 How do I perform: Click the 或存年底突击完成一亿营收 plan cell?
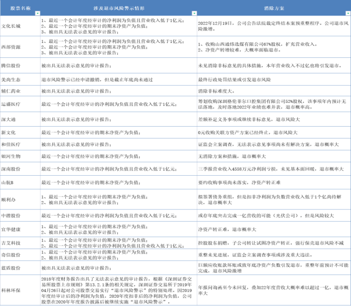coord(274,216)
